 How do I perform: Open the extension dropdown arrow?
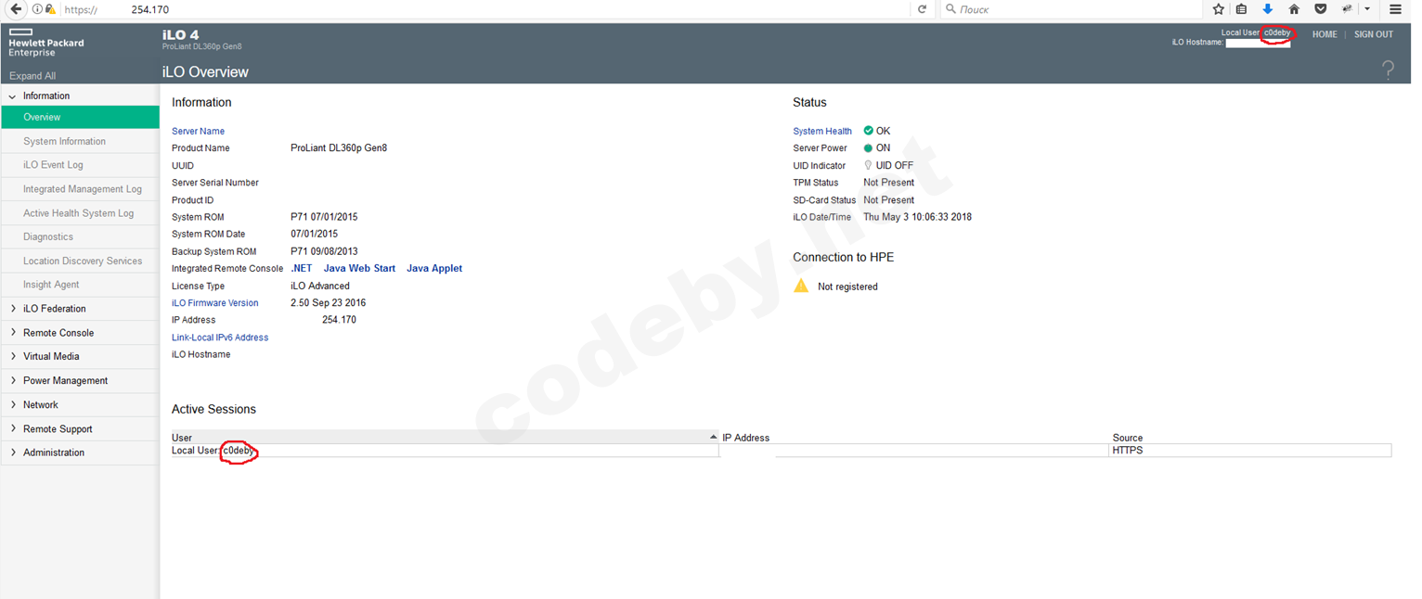[x=1367, y=8]
